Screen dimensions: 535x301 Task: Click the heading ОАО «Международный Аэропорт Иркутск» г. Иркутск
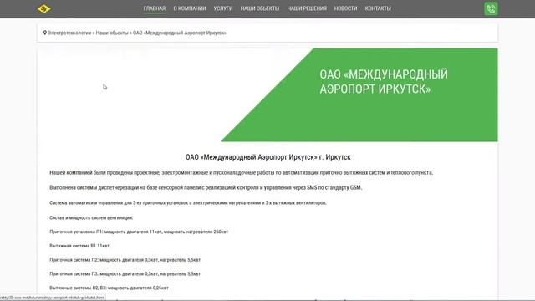(267, 157)
